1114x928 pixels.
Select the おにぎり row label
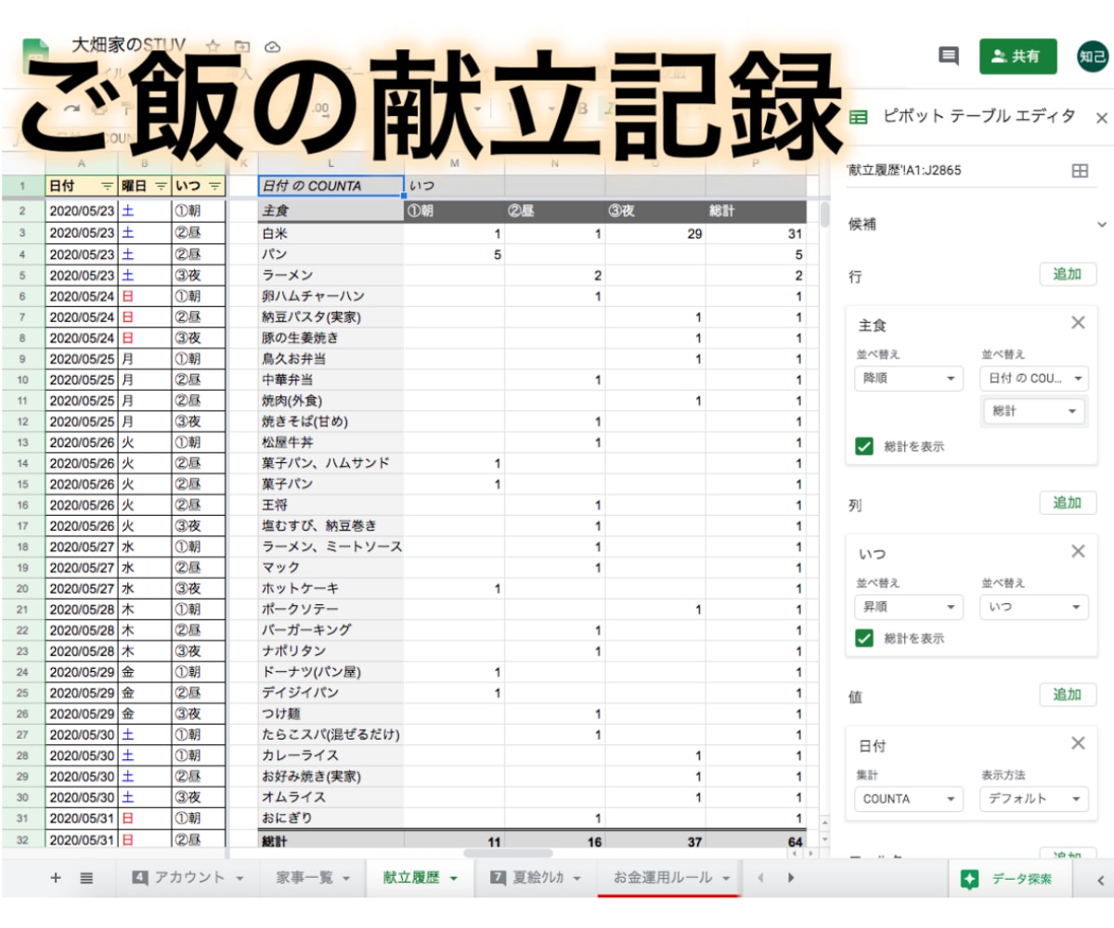[x=330, y=818]
